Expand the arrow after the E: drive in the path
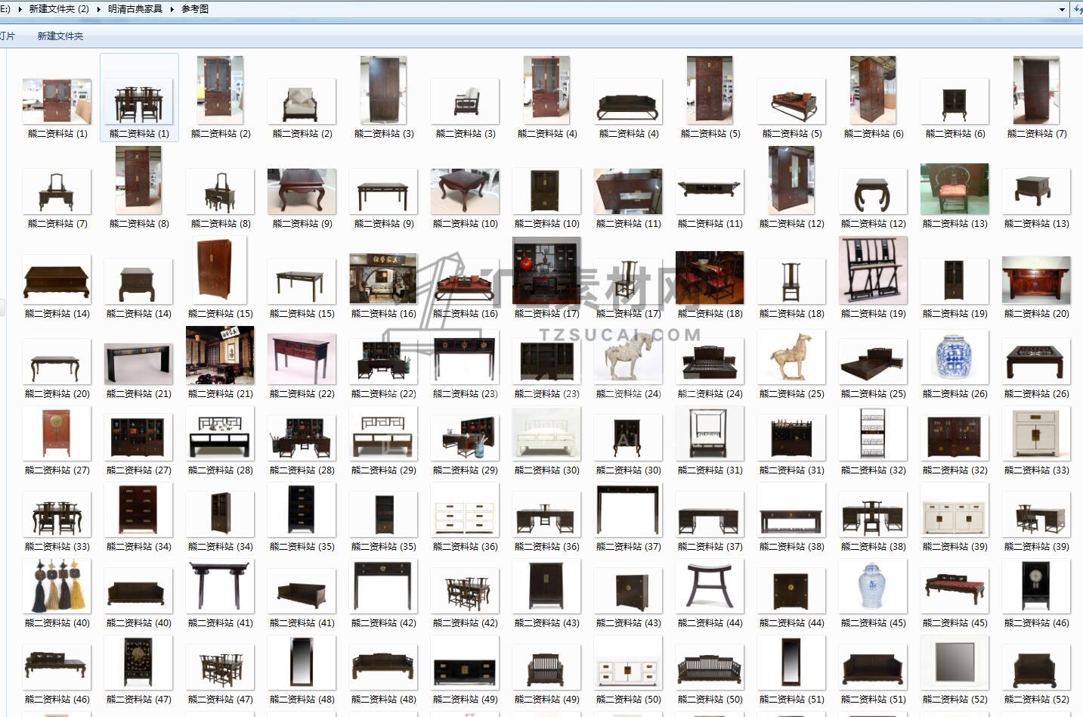The width and height of the screenshot is (1083, 717). pyautogui.click(x=20, y=9)
